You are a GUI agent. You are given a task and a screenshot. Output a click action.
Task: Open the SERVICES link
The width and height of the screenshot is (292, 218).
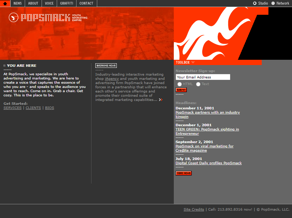tap(12, 108)
